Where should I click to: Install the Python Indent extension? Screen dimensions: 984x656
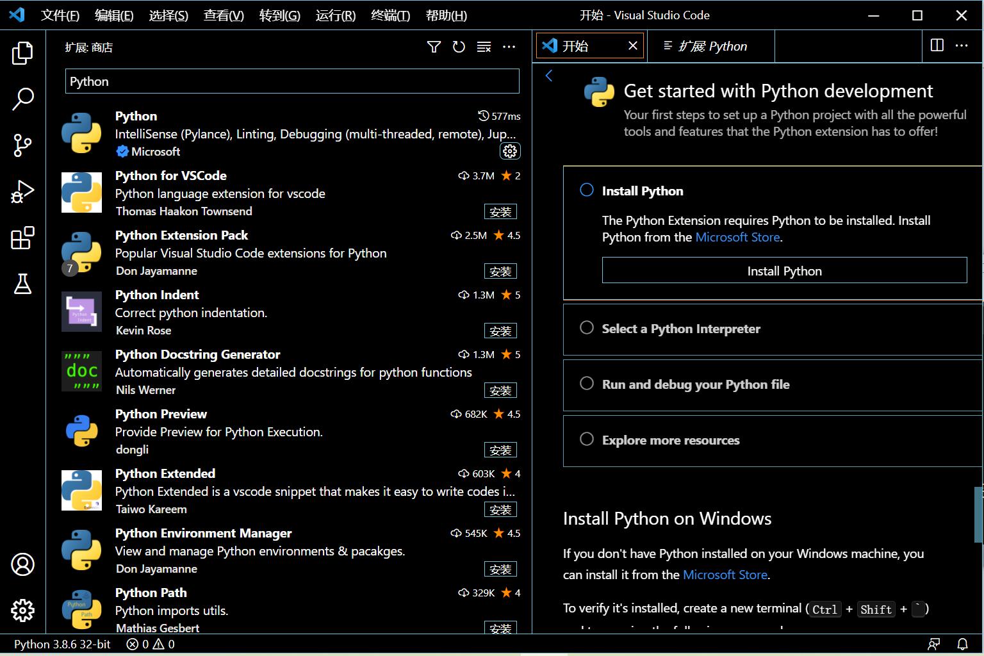[x=500, y=331]
